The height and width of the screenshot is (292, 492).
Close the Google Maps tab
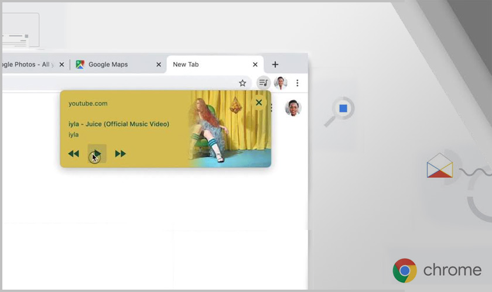click(x=159, y=64)
